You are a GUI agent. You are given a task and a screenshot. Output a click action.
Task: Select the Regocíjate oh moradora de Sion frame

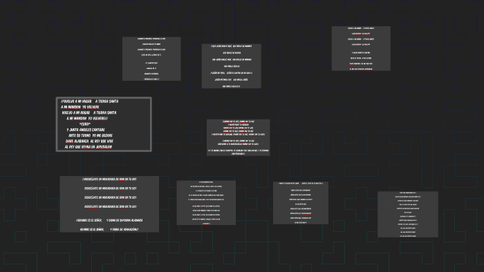(109, 204)
